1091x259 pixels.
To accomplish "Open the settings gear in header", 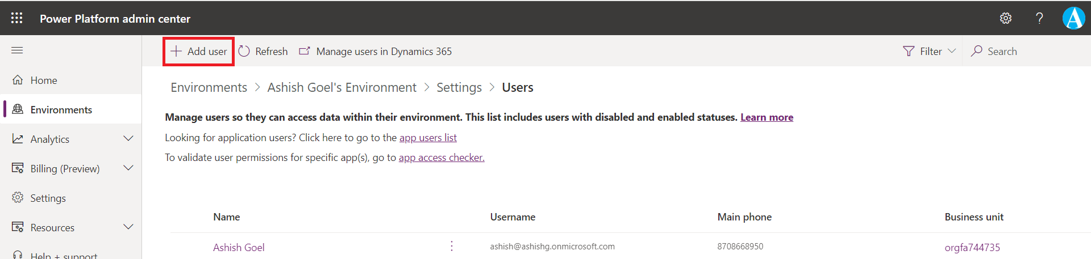I will 1005,18.
